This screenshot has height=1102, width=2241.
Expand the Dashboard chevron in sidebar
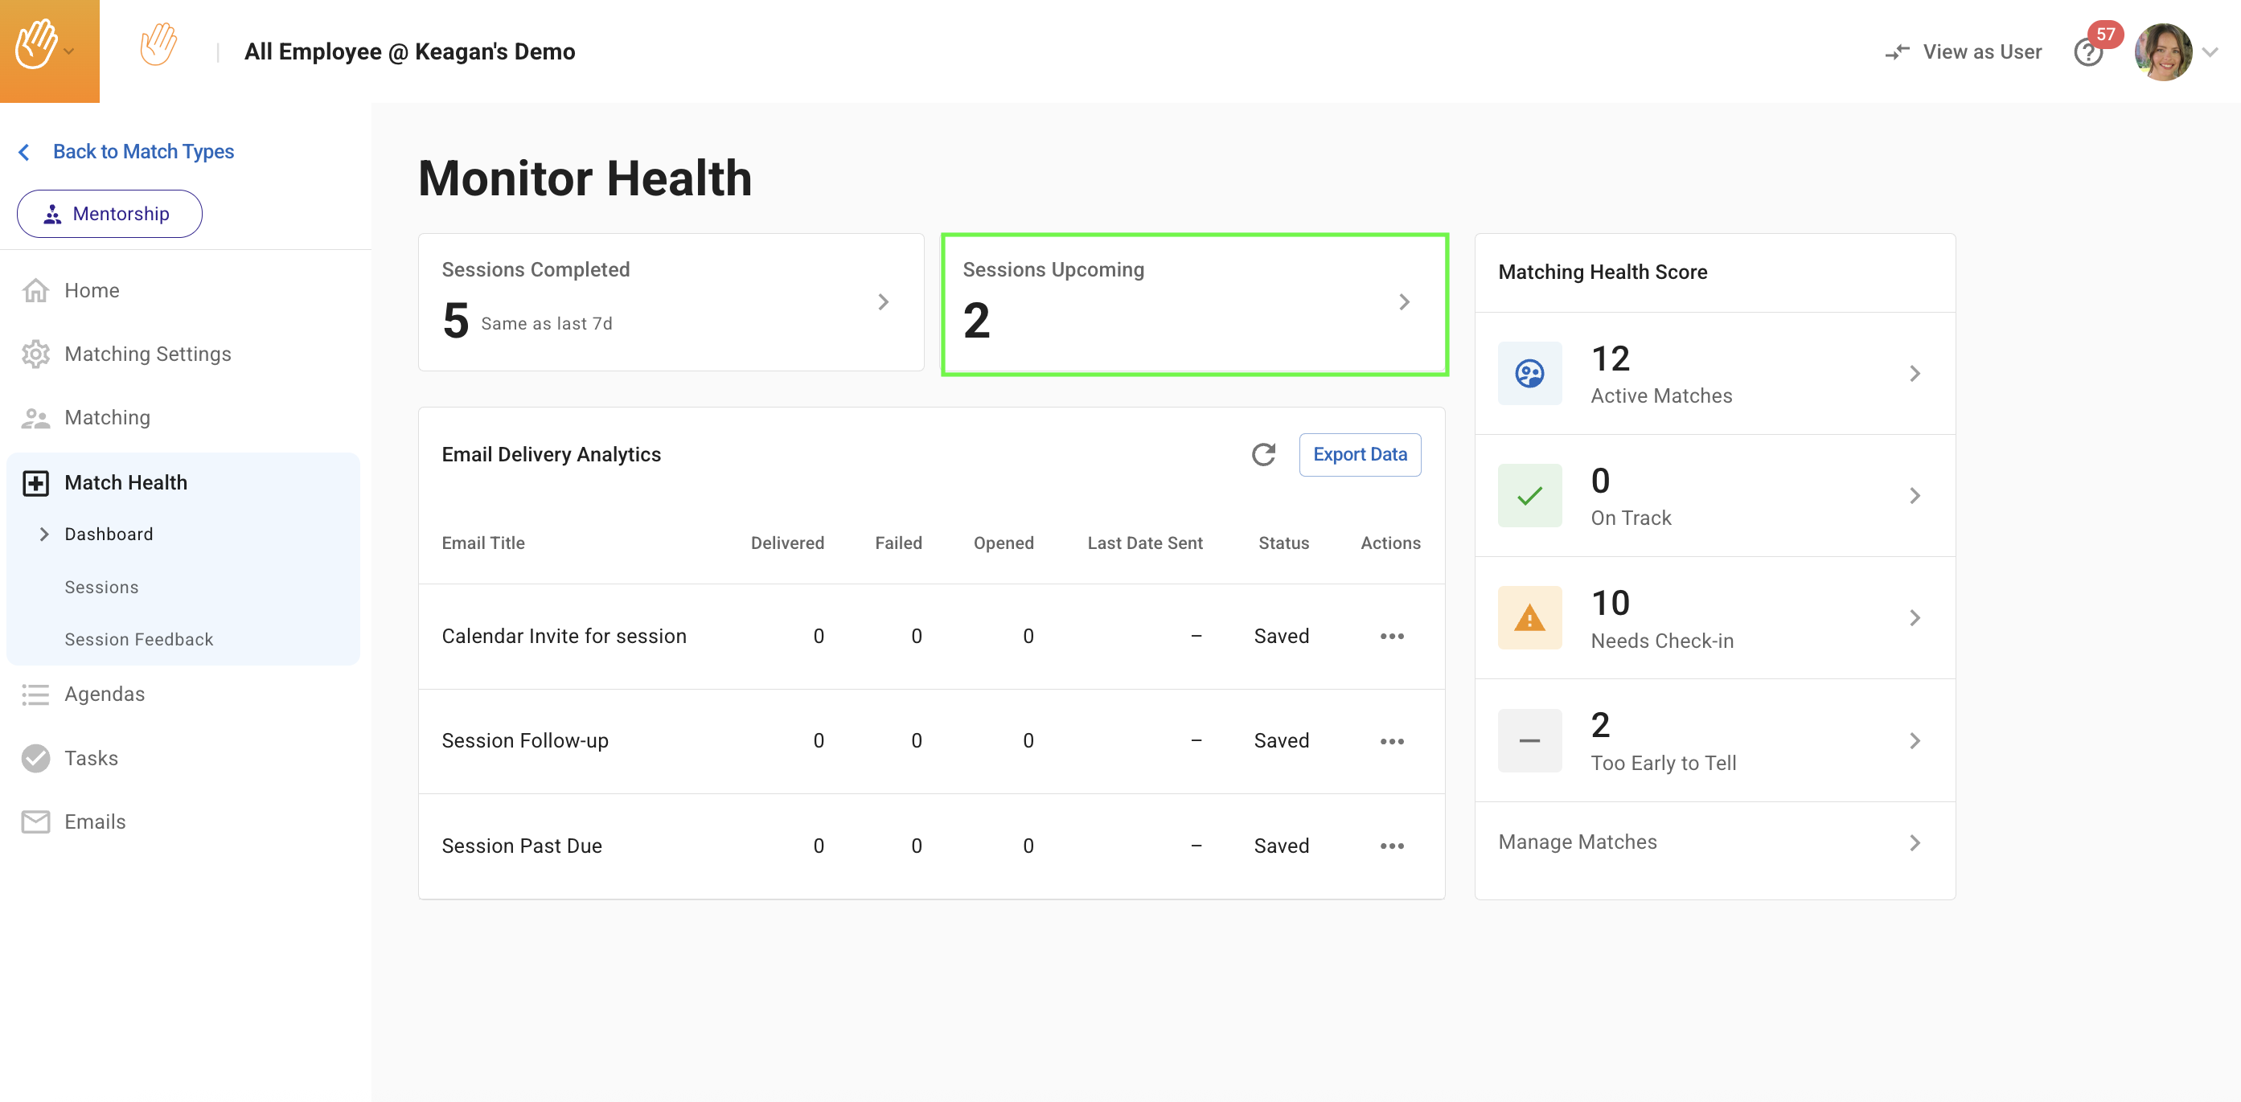pyautogui.click(x=43, y=534)
